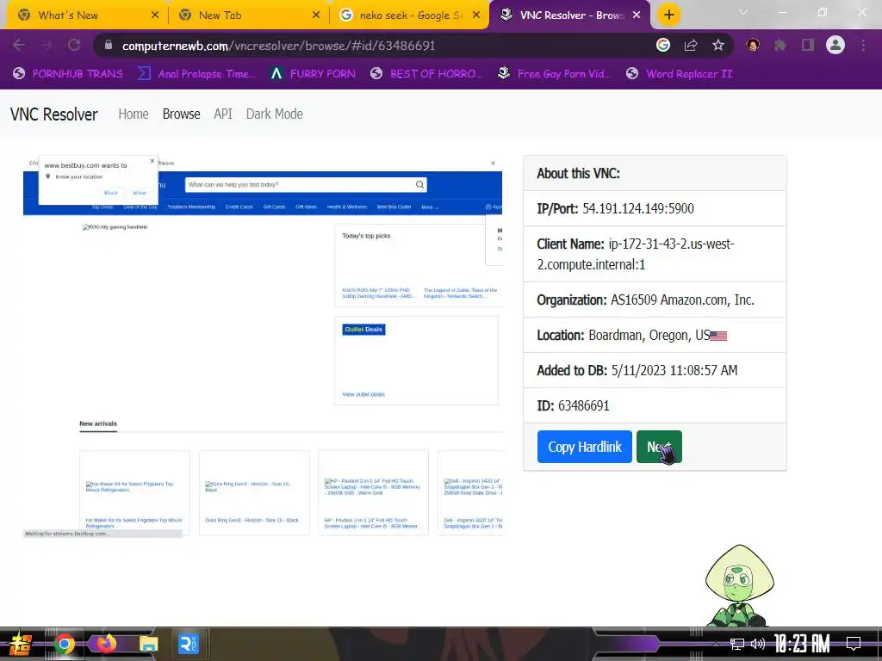Reload the current page
Image resolution: width=882 pixels, height=661 pixels.
tap(74, 46)
